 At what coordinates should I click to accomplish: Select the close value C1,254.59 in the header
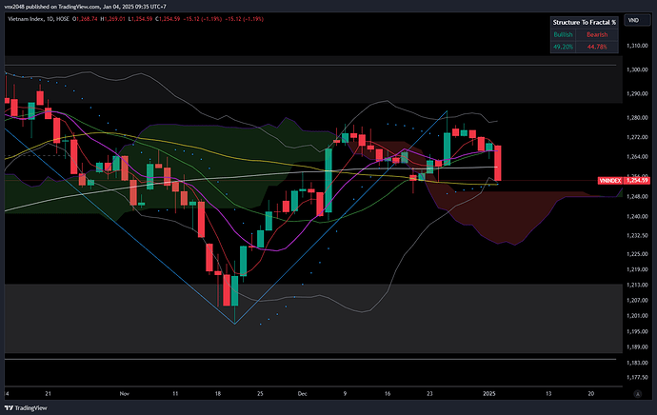tap(168, 19)
